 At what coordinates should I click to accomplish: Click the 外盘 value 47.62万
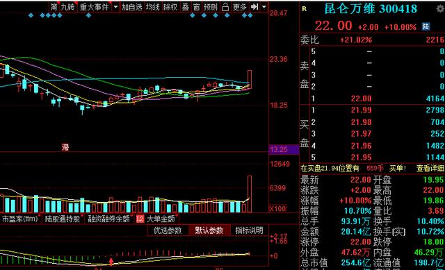(x=356, y=252)
